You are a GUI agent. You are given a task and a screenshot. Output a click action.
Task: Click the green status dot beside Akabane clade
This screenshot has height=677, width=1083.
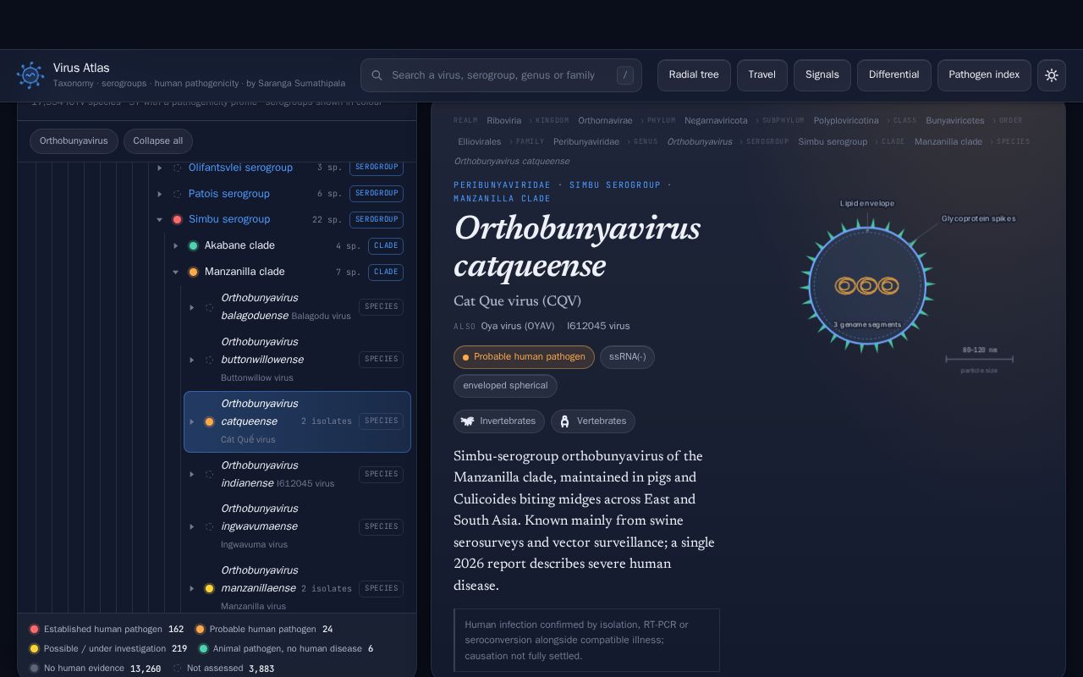[x=193, y=245]
